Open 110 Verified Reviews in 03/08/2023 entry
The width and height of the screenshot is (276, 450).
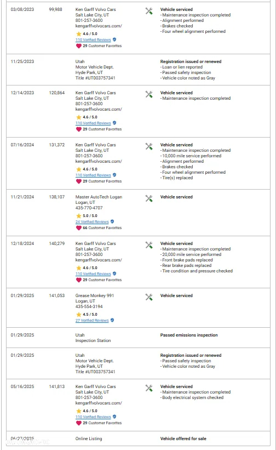tap(93, 40)
